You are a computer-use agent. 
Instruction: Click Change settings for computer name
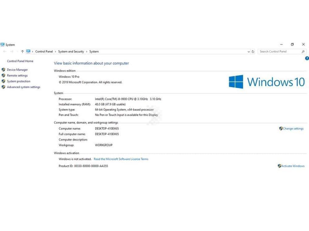pyautogui.click(x=293, y=129)
